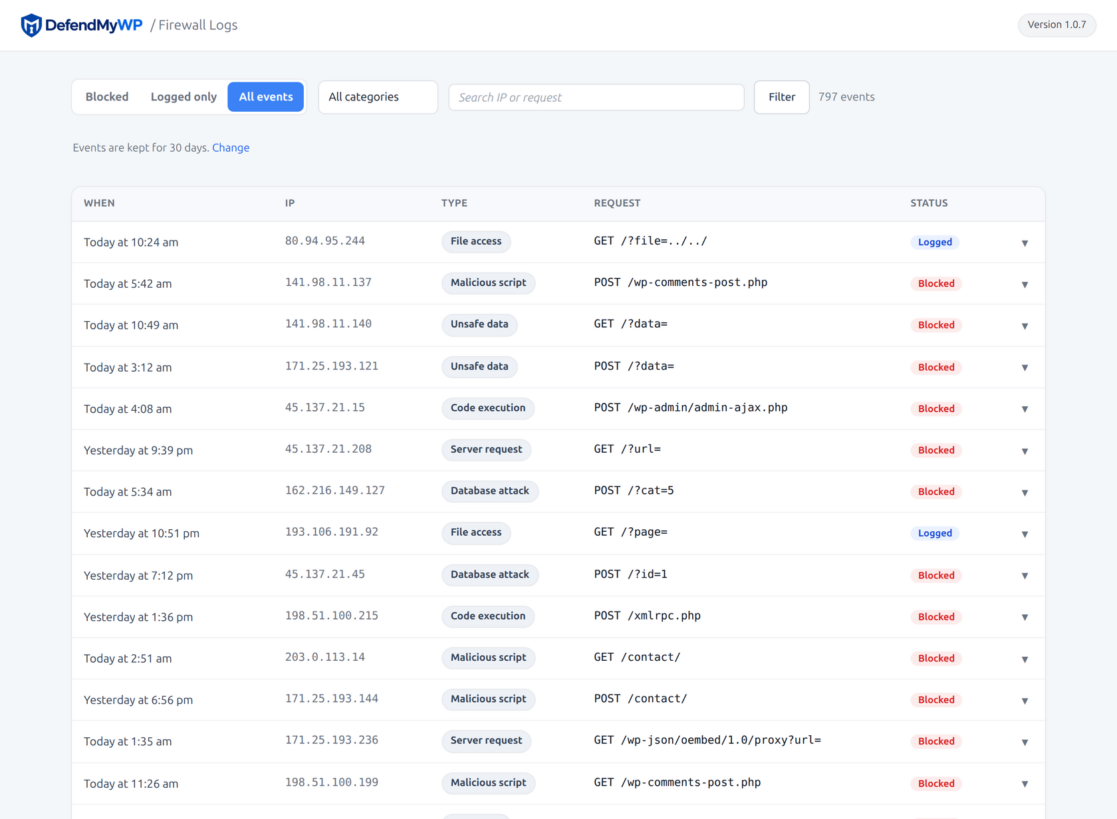
Task: Open the All categories dropdown
Action: pyautogui.click(x=378, y=97)
